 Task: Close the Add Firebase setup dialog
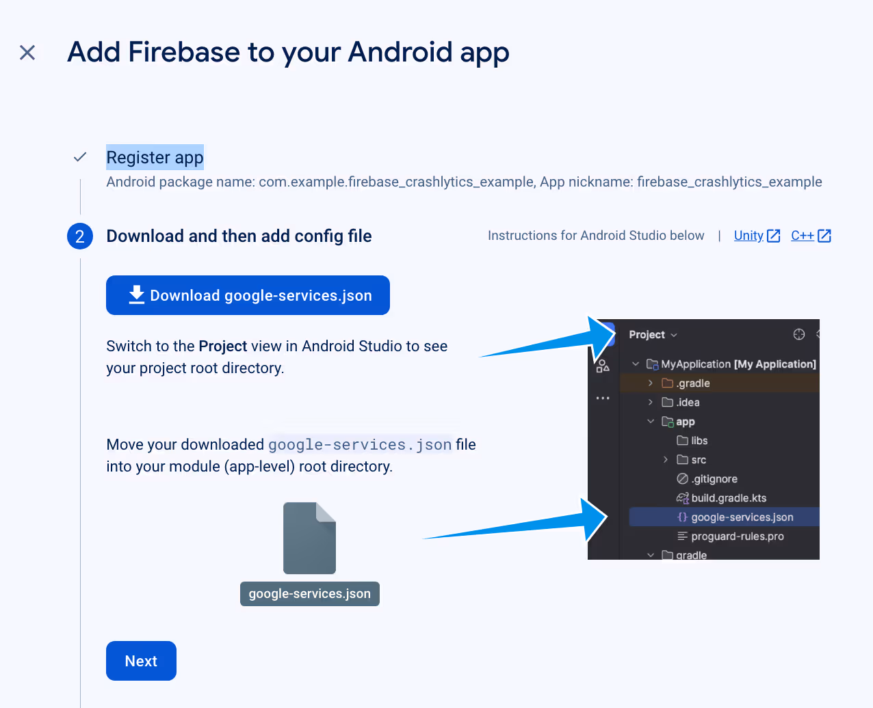(x=27, y=53)
